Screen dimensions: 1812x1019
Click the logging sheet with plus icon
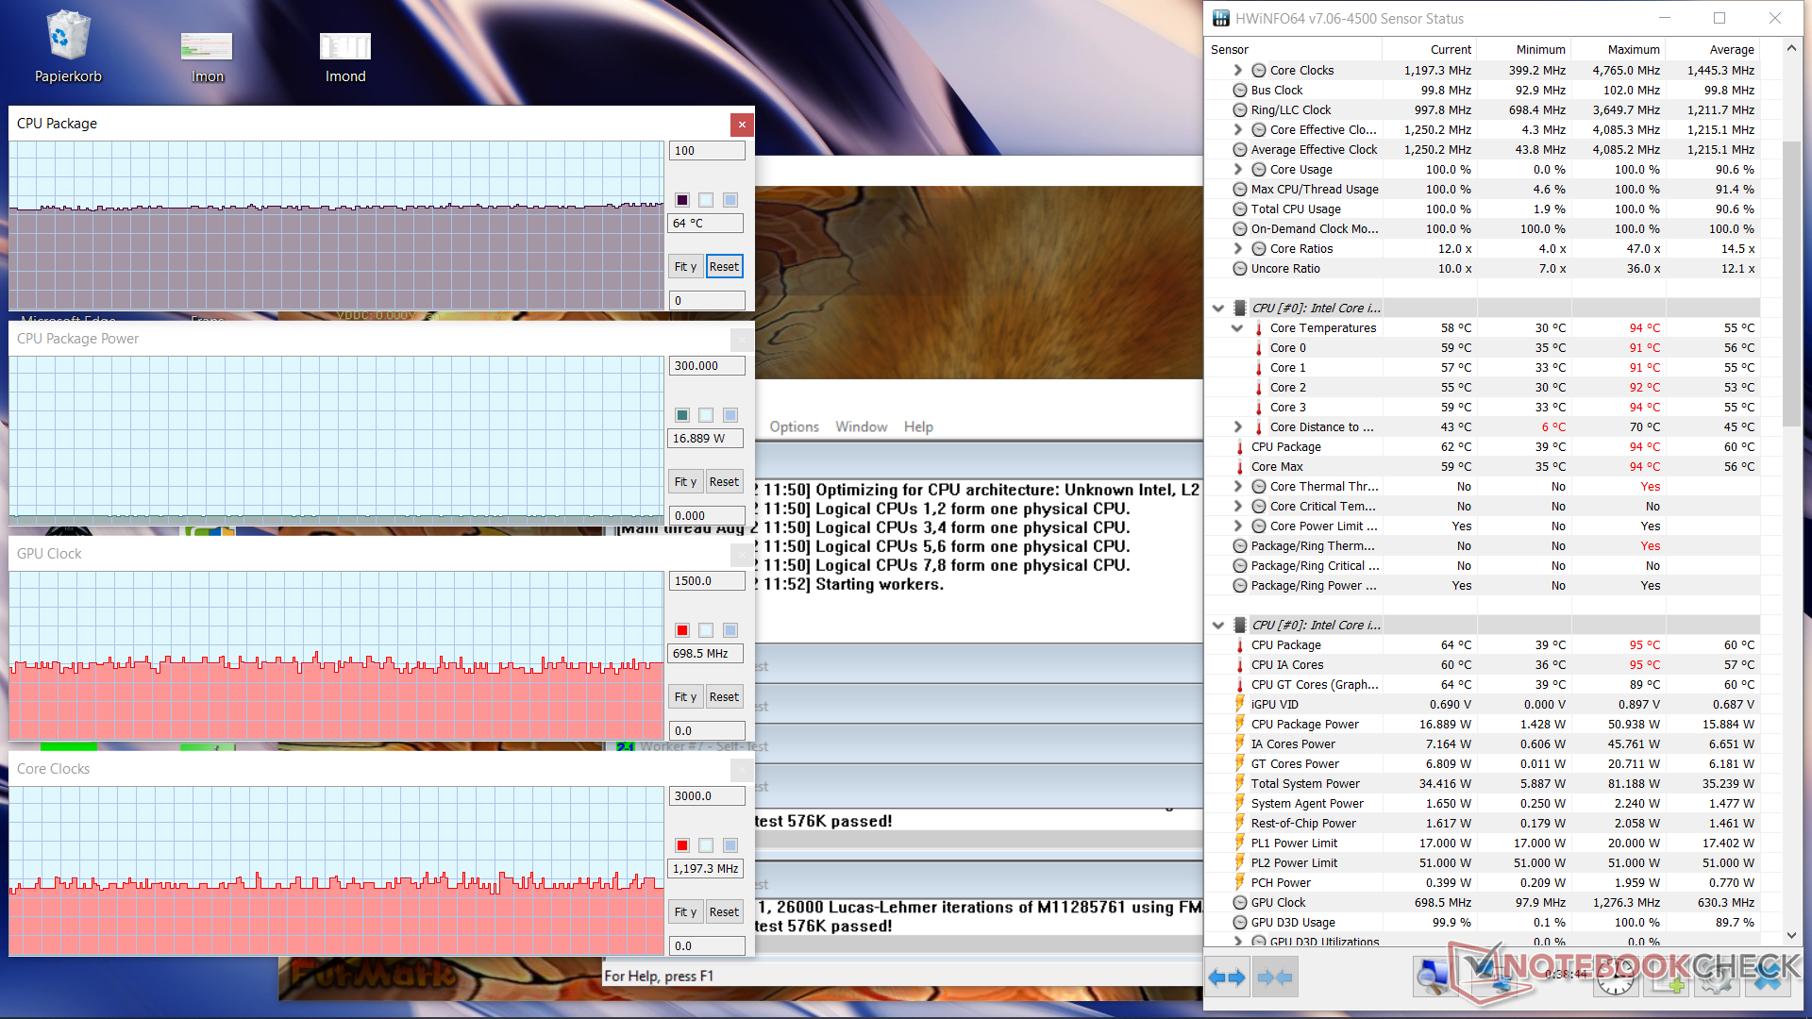coord(1667,977)
